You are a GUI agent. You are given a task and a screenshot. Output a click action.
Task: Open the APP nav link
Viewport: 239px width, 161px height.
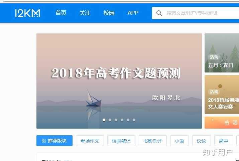click(x=133, y=13)
